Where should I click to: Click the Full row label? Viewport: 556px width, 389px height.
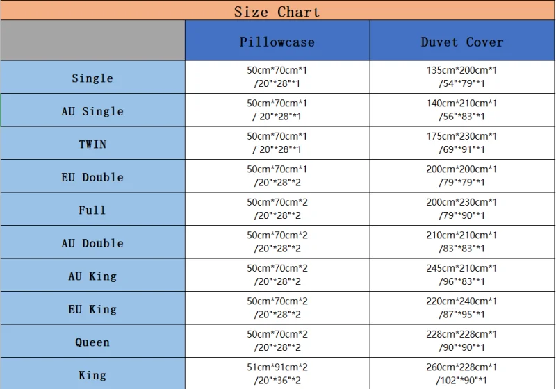(x=92, y=210)
